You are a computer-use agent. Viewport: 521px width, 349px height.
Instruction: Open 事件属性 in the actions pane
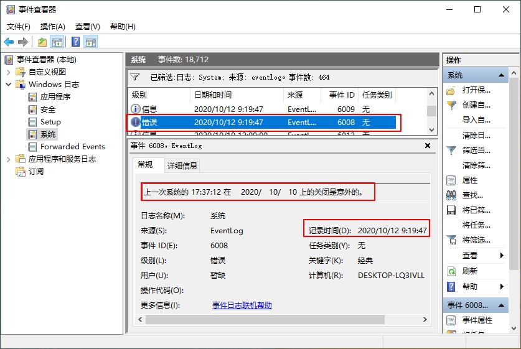[x=477, y=320]
